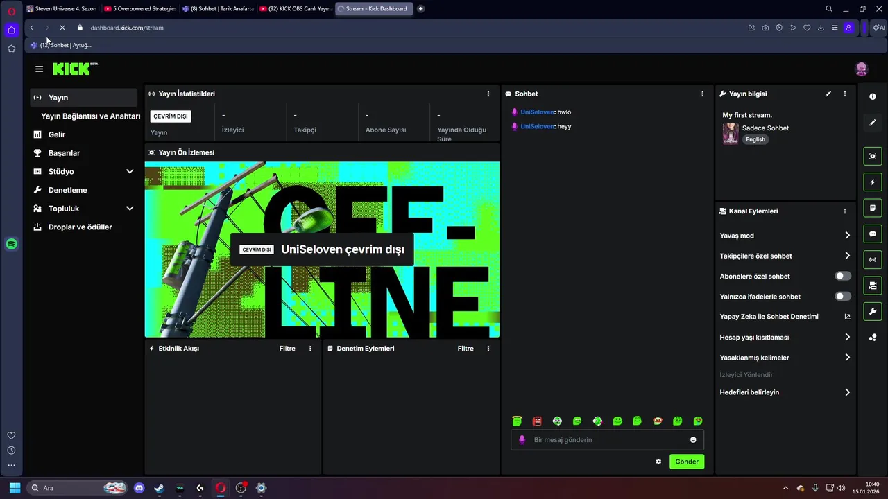
Task: Click the browser address bar URL
Action: point(127,28)
